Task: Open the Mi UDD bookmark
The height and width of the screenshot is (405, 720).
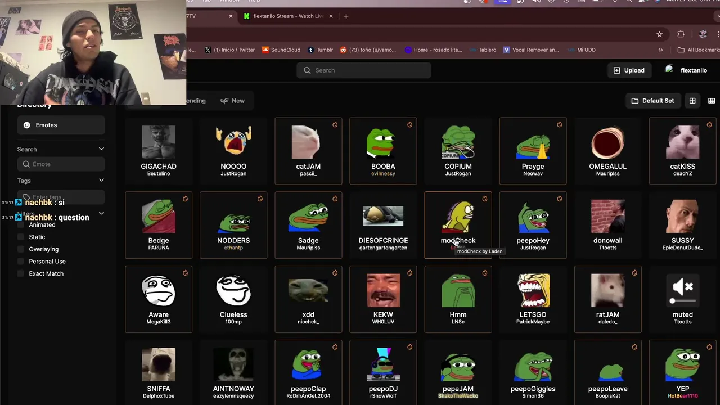Action: (582, 49)
